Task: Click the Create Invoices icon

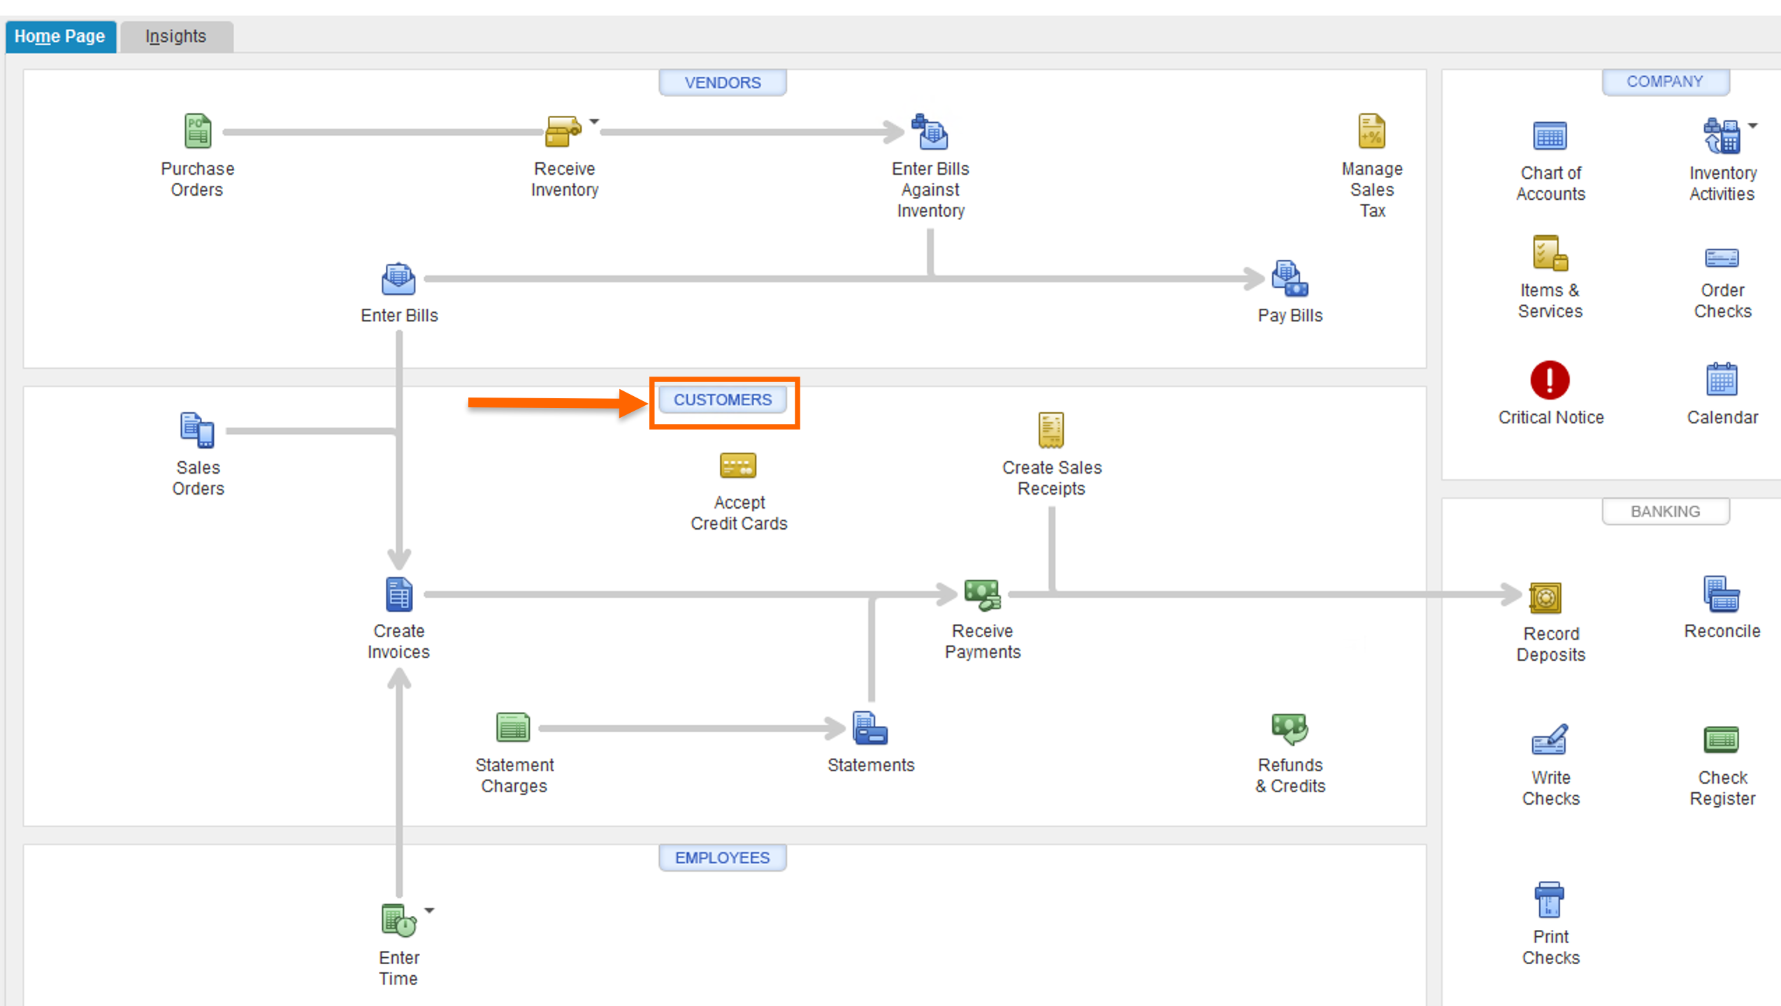Action: tap(398, 595)
